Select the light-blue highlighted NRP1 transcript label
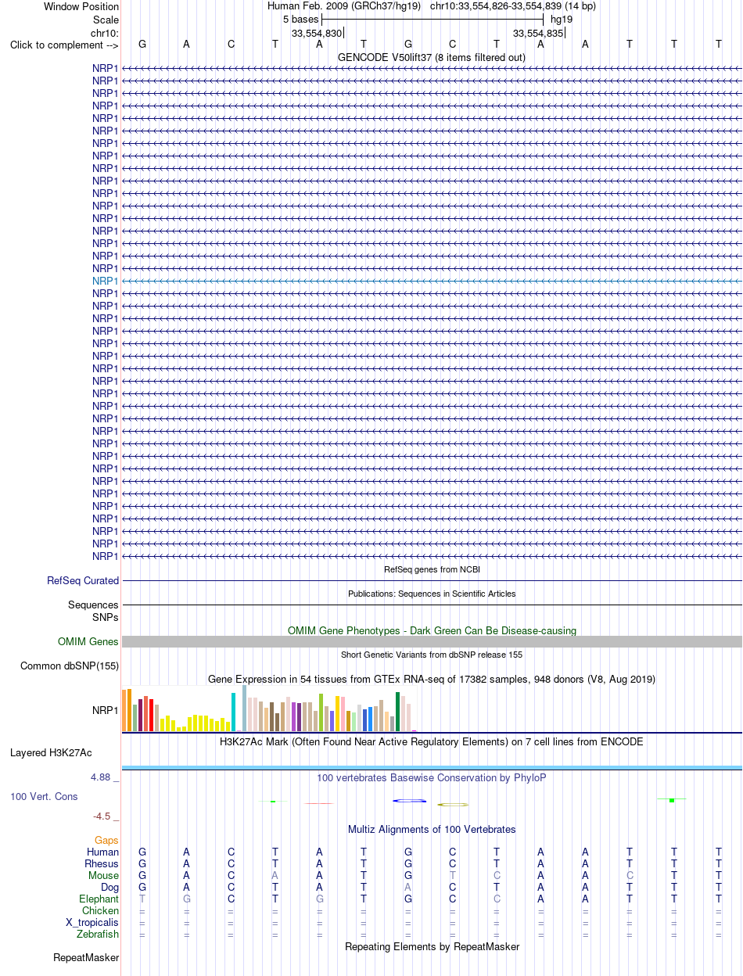The height and width of the screenshot is (976, 743). 106,281
